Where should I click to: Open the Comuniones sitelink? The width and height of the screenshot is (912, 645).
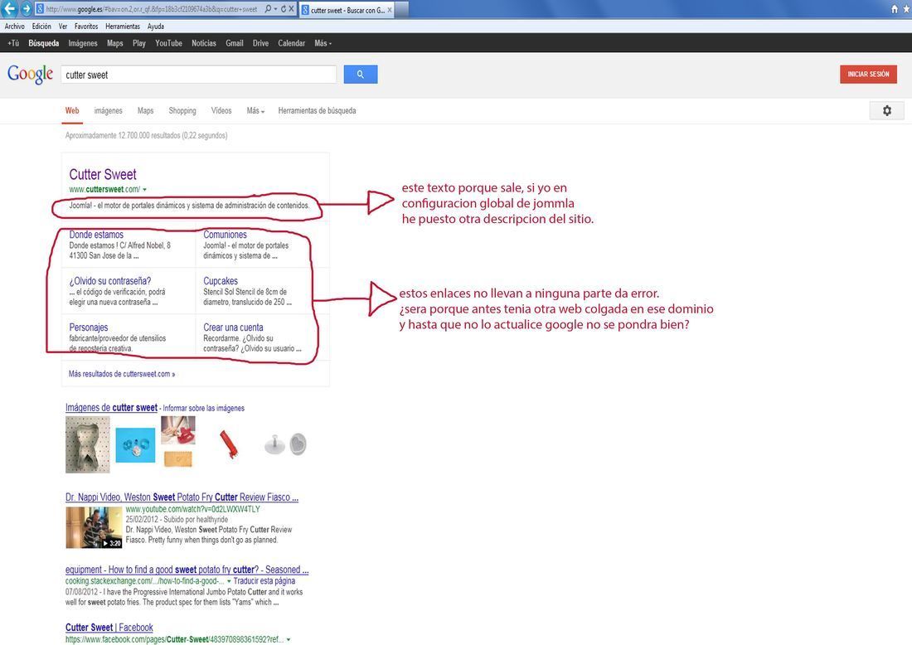tap(225, 235)
